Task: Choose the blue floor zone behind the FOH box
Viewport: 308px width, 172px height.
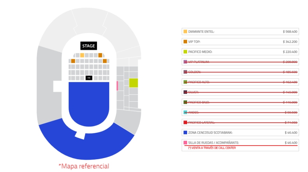Action: pos(89,103)
